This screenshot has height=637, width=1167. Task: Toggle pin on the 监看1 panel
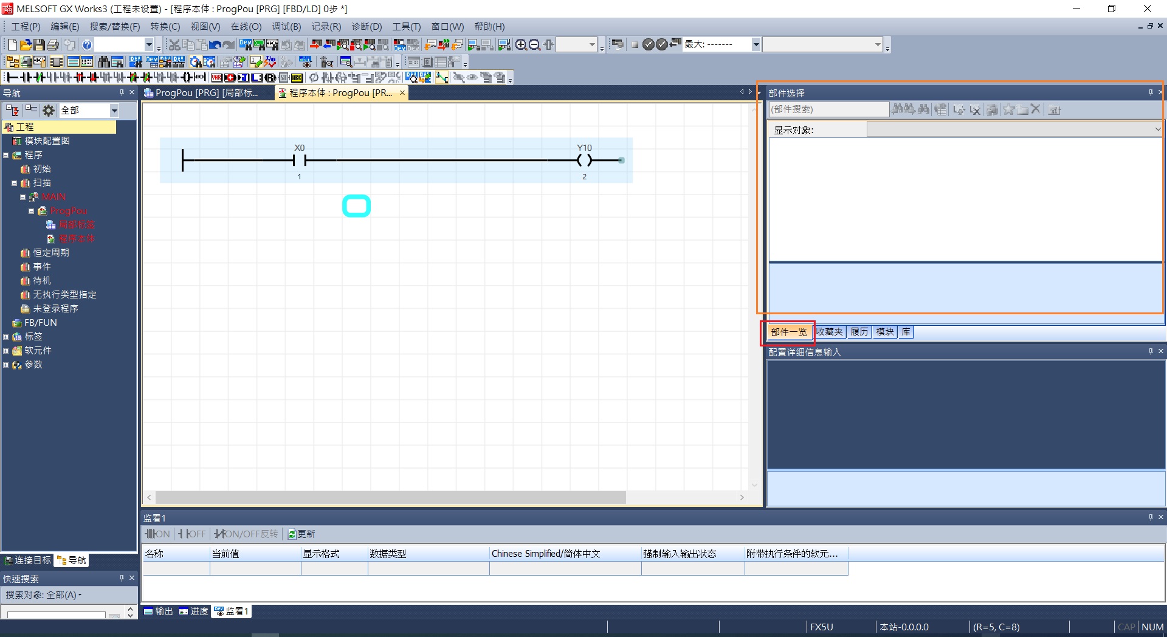tap(1150, 517)
